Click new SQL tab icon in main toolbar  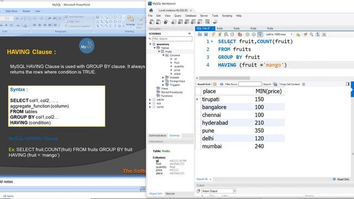[x=152, y=22]
